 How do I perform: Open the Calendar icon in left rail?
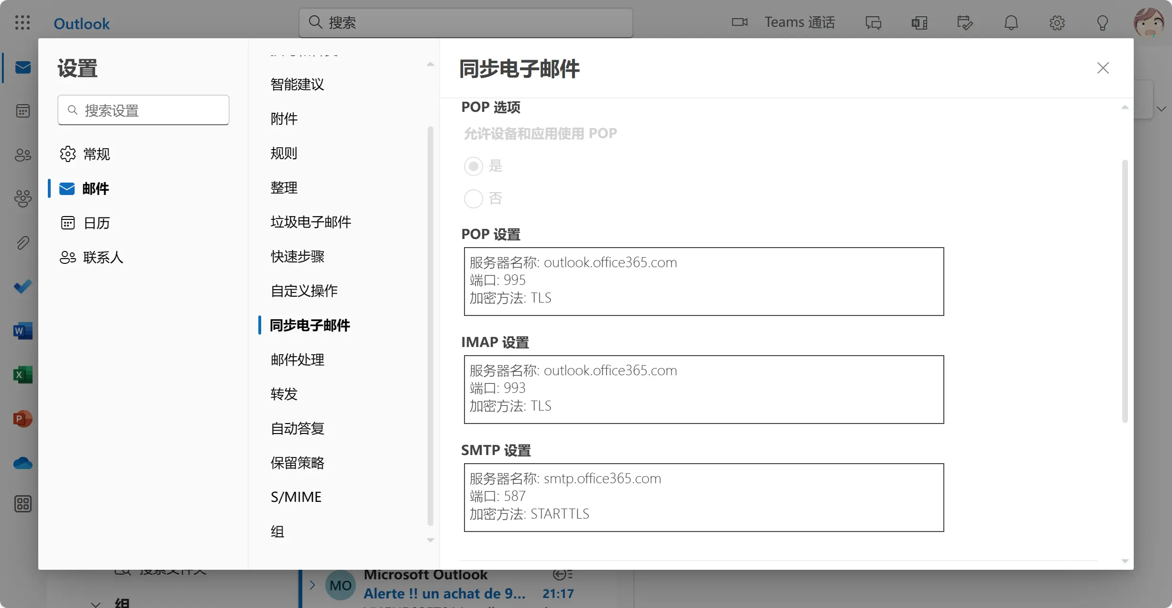coord(22,111)
